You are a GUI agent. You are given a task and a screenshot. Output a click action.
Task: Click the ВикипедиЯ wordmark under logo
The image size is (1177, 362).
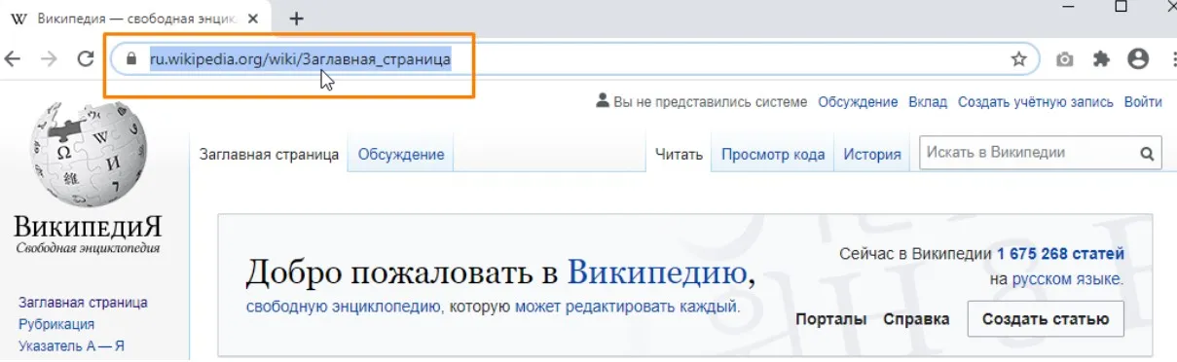(88, 227)
